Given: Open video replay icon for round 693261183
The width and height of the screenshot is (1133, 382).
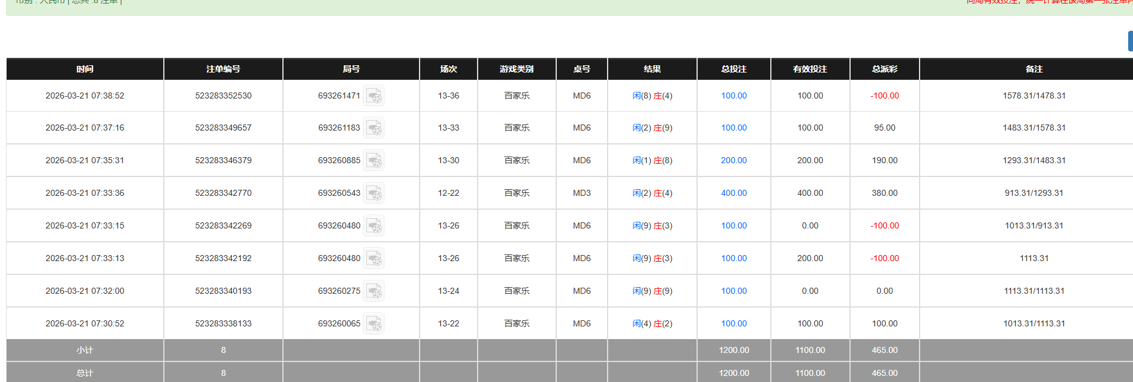Looking at the screenshot, I should tap(374, 128).
